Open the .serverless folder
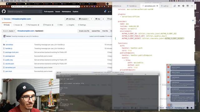 pyautogui.click(x=9, y=44)
